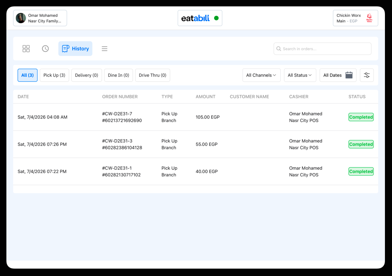Click the date Sat, 7/4/2026 04:08 AM
Viewport: 392px width, 276px height.
click(42, 117)
